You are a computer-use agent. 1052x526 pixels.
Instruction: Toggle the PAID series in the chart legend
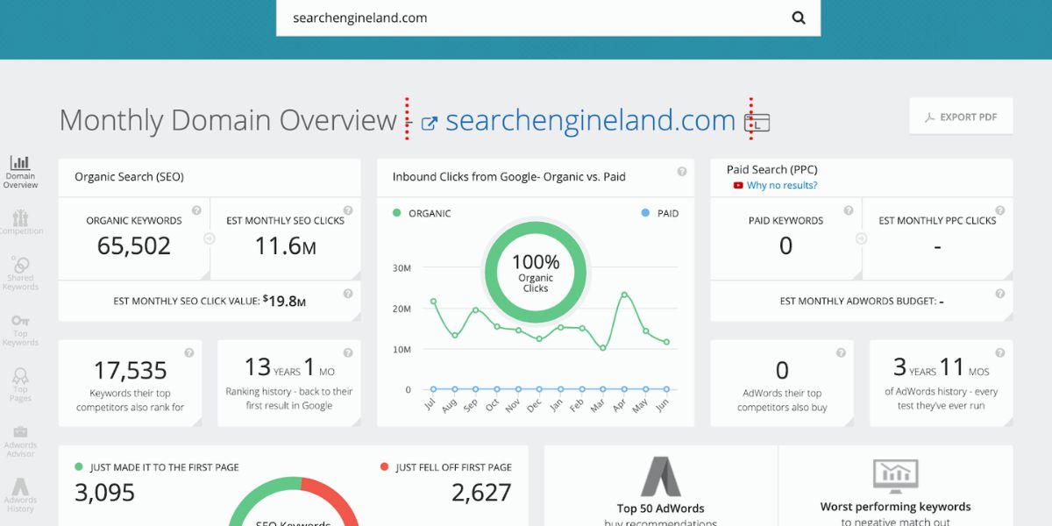coord(659,213)
